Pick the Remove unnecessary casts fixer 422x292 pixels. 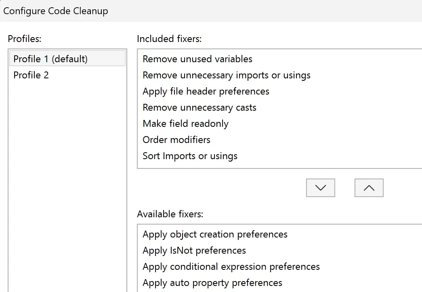199,107
